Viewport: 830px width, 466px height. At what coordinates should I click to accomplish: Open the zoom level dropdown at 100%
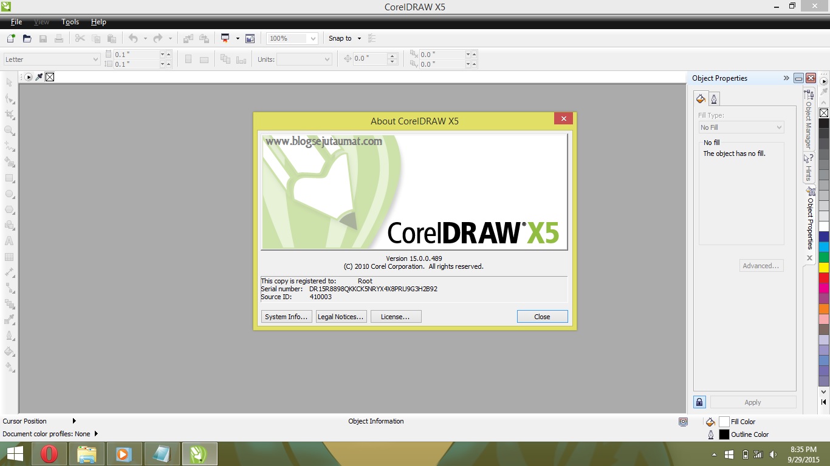click(x=314, y=38)
